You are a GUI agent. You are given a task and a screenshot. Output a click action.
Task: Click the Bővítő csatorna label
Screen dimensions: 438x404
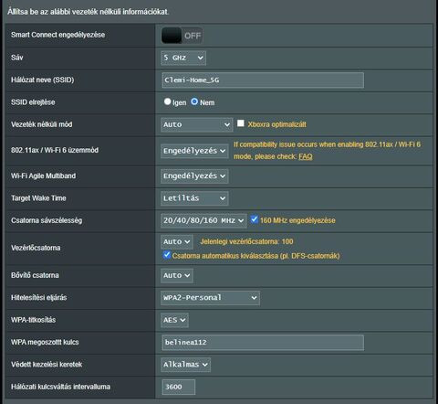pyautogui.click(x=35, y=275)
